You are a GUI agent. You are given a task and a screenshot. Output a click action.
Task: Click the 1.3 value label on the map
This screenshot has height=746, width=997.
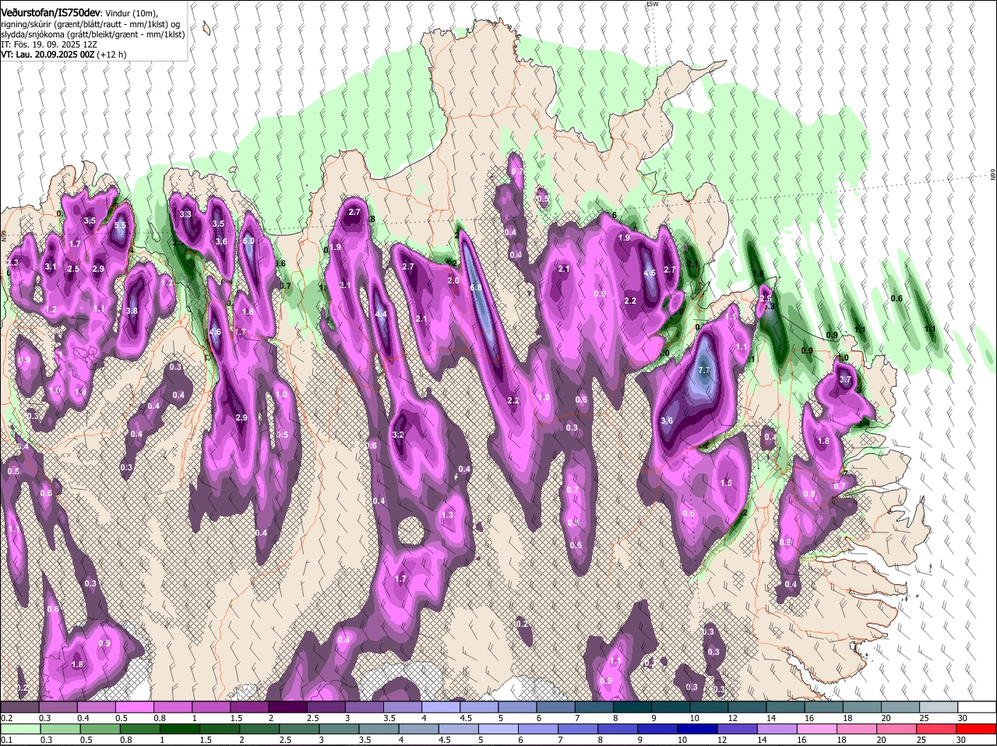[x=447, y=516]
